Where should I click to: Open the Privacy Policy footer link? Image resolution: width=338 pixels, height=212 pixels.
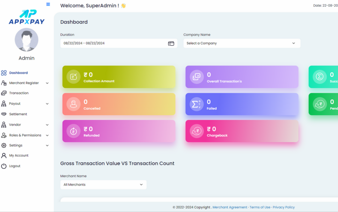point(283,207)
